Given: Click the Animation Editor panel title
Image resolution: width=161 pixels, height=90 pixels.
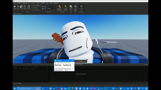Looking at the screenshot, I should click(79, 65).
